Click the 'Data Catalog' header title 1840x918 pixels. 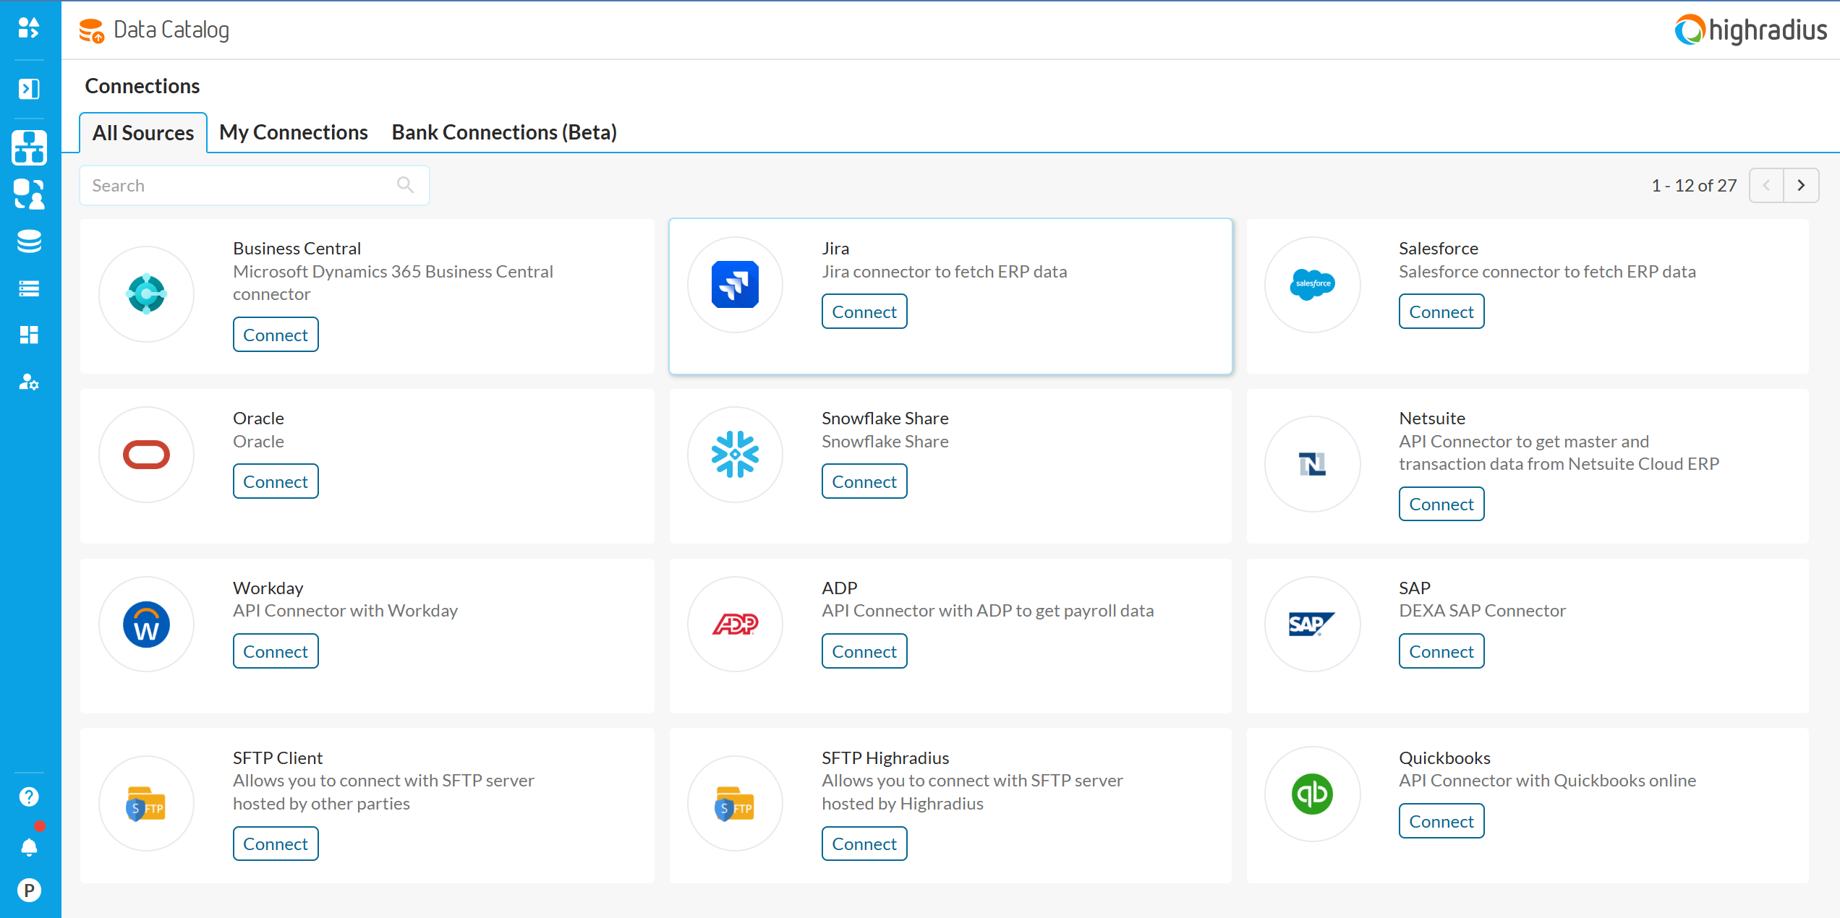[171, 30]
